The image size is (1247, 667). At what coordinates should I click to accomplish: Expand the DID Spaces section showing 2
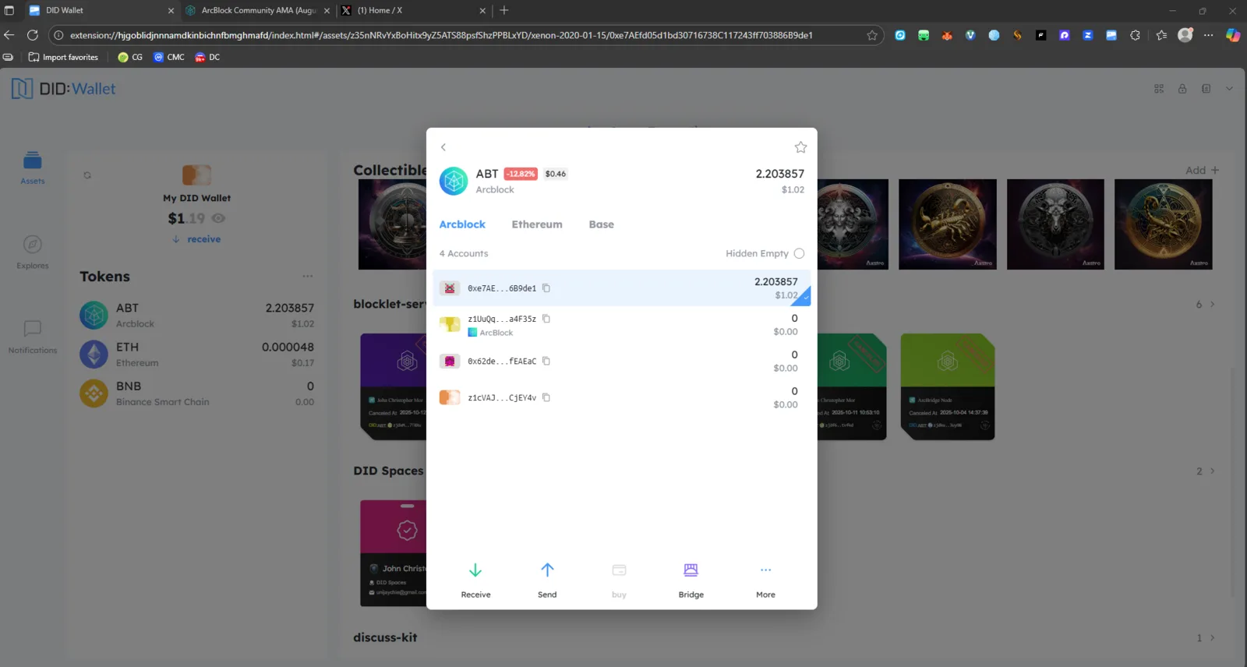tap(1206, 471)
